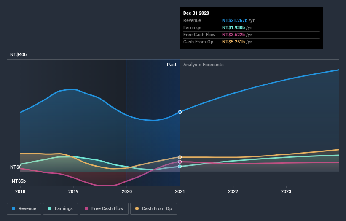Click the 2021 x-axis label
This screenshot has height=221, width=346.
180,191
